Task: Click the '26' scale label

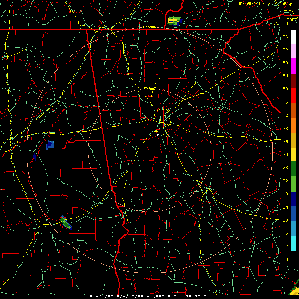Action: click(x=285, y=168)
